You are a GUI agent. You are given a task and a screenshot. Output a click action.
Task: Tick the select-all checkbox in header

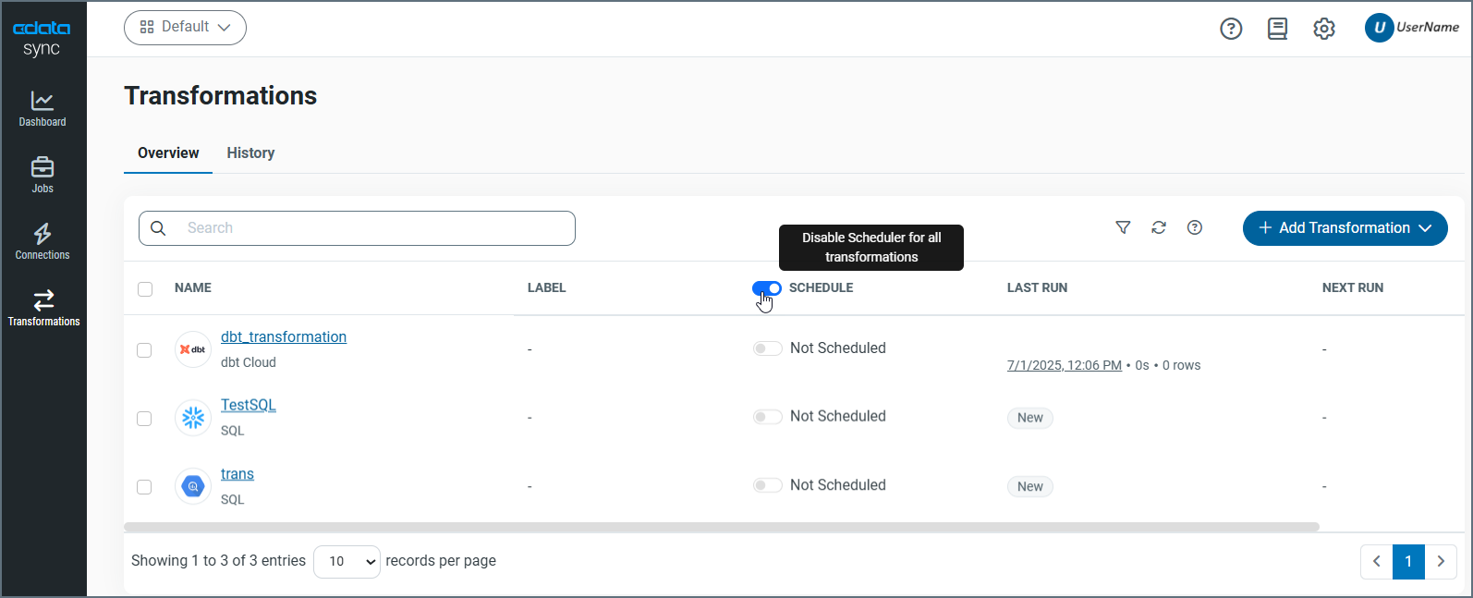coord(145,289)
